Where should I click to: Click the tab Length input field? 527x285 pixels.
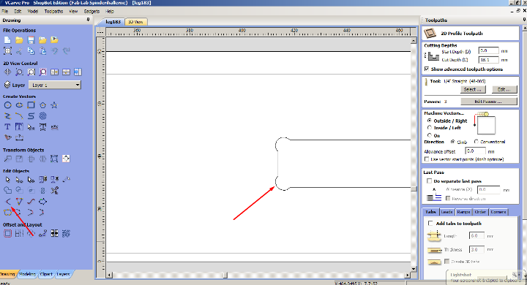tap(476, 235)
